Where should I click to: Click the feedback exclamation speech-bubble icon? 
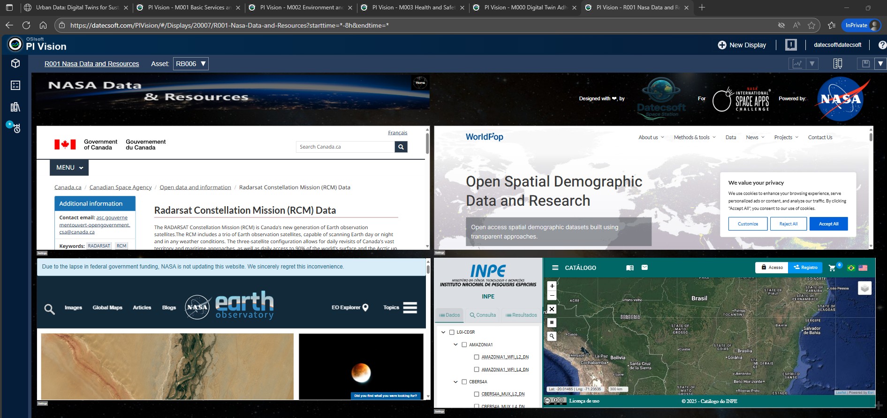coord(791,45)
